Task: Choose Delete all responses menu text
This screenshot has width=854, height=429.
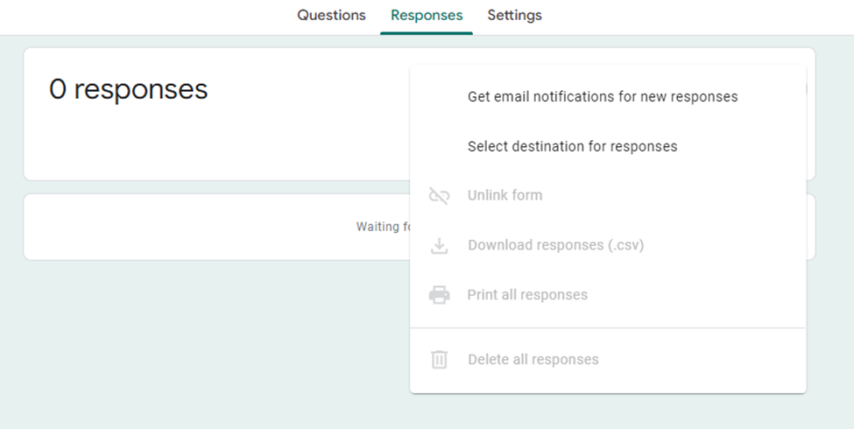Action: coord(533,360)
